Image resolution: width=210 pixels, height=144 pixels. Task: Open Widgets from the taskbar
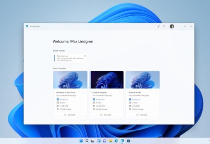pyautogui.click(x=99, y=141)
